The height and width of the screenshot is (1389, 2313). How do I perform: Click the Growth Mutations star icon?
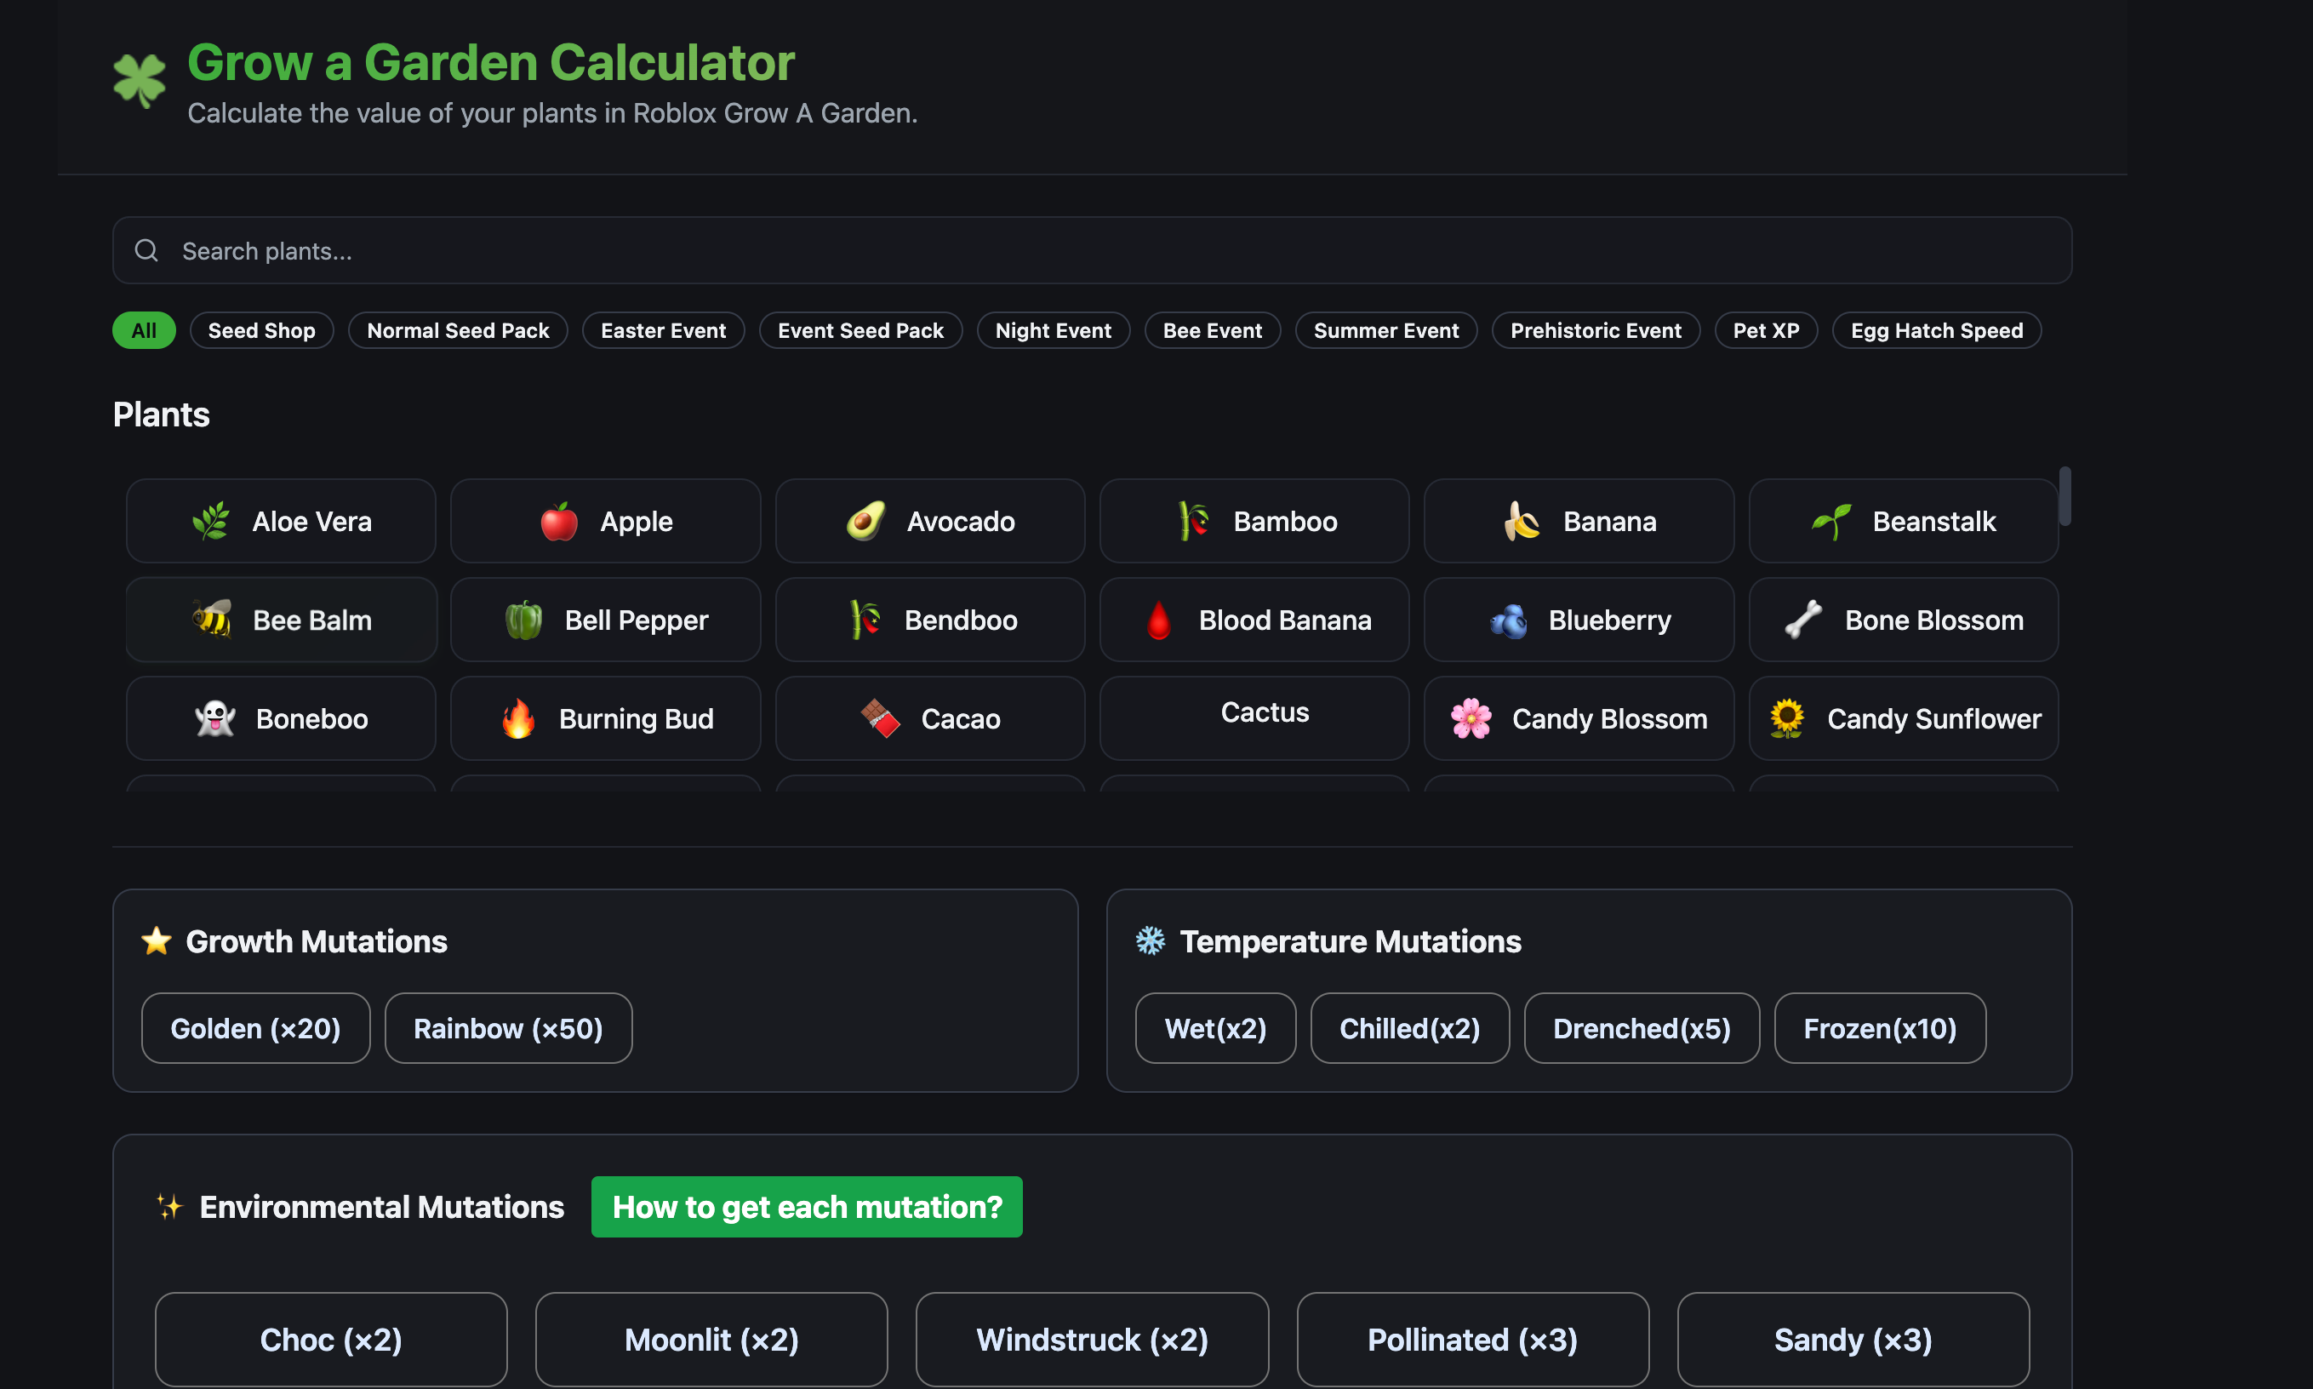pos(157,940)
